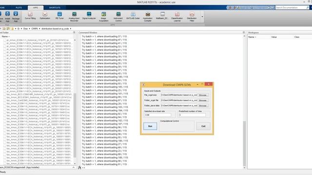This screenshot has width=312, height=175.
Task: Open the Application Compiler app
Action: pyautogui.click(x=148, y=17)
